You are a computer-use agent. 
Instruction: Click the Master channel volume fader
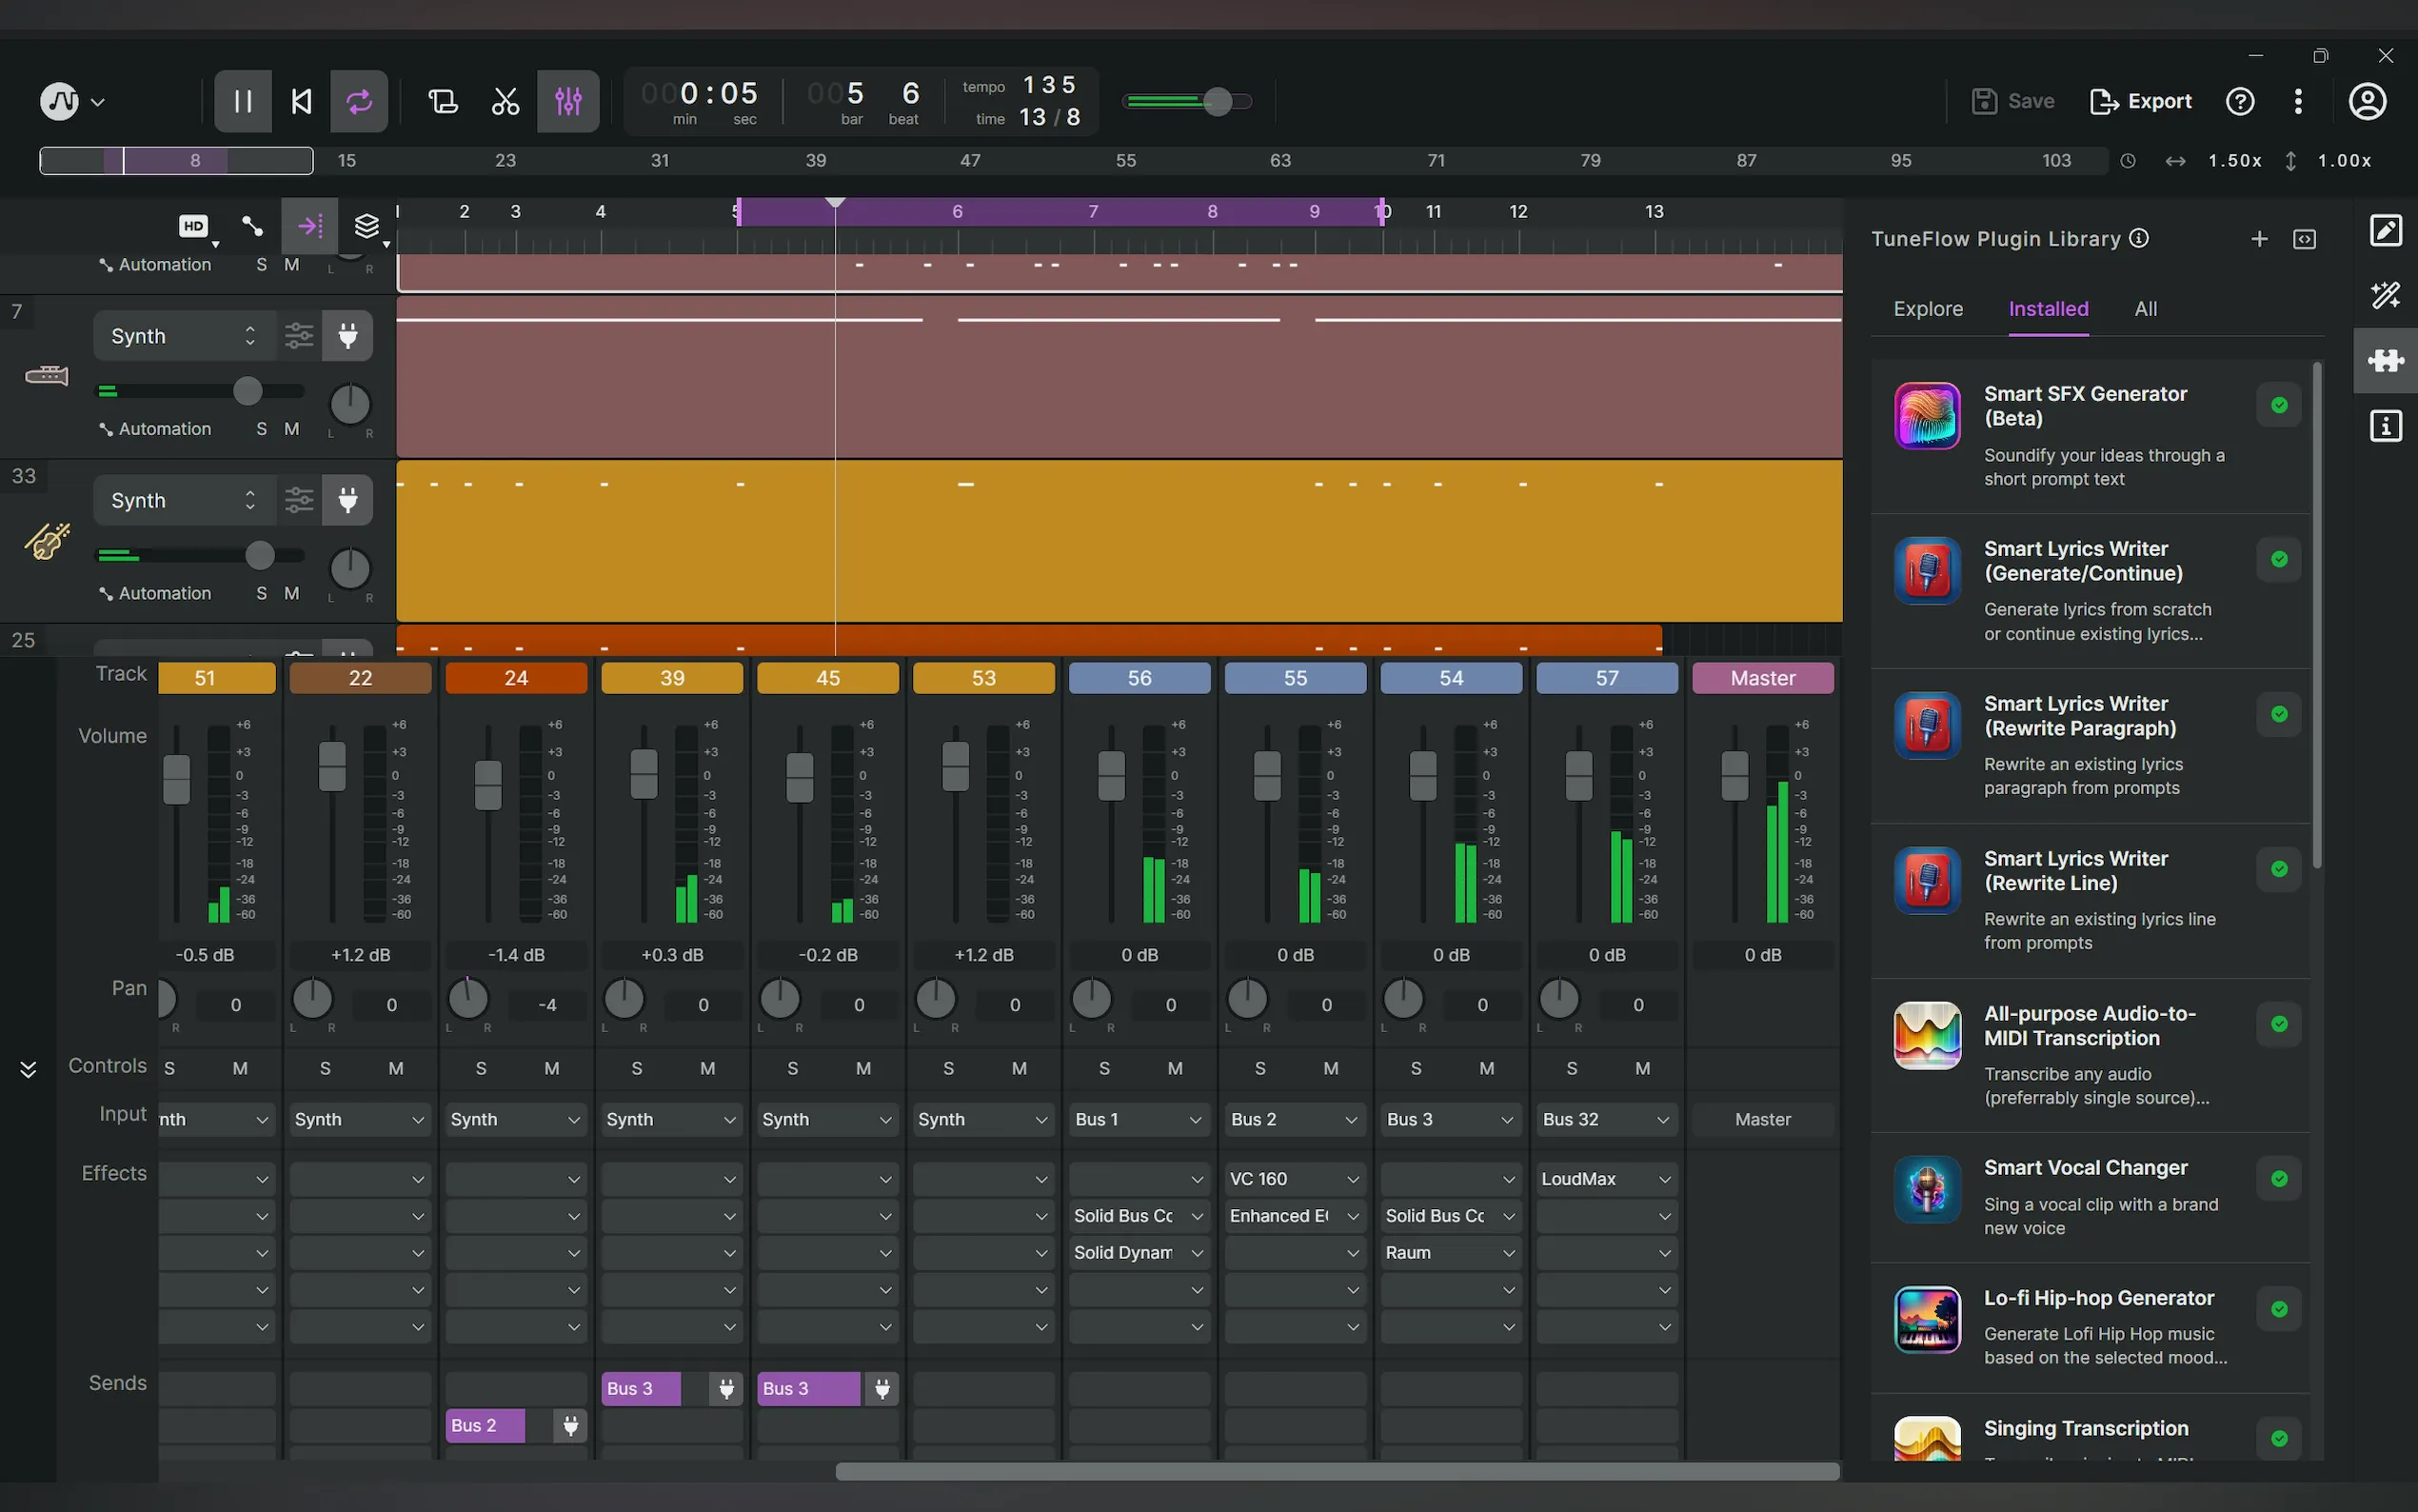pyautogui.click(x=1734, y=776)
